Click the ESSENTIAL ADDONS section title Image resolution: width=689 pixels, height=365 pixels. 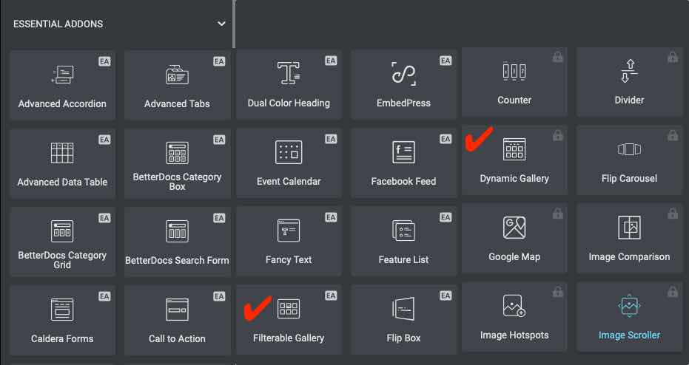click(58, 24)
